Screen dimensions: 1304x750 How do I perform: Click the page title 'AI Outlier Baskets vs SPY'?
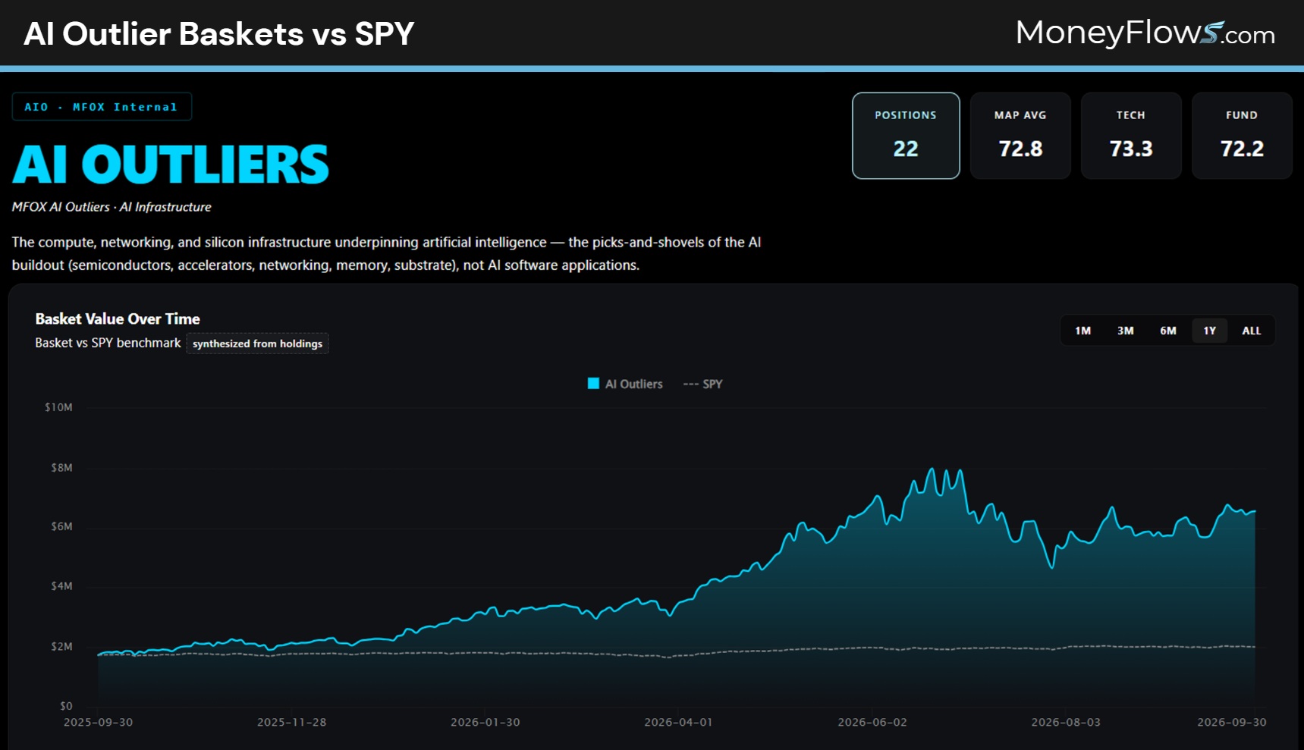pyautogui.click(x=219, y=33)
